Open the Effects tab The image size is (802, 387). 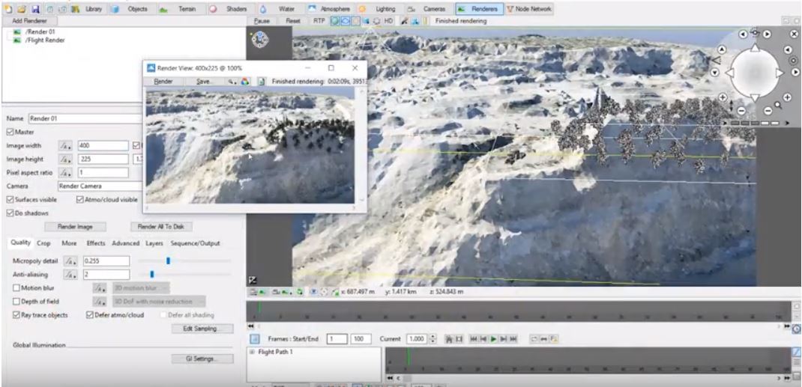point(96,243)
